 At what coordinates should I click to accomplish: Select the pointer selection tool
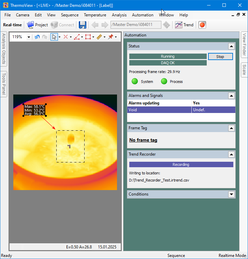[54, 37]
